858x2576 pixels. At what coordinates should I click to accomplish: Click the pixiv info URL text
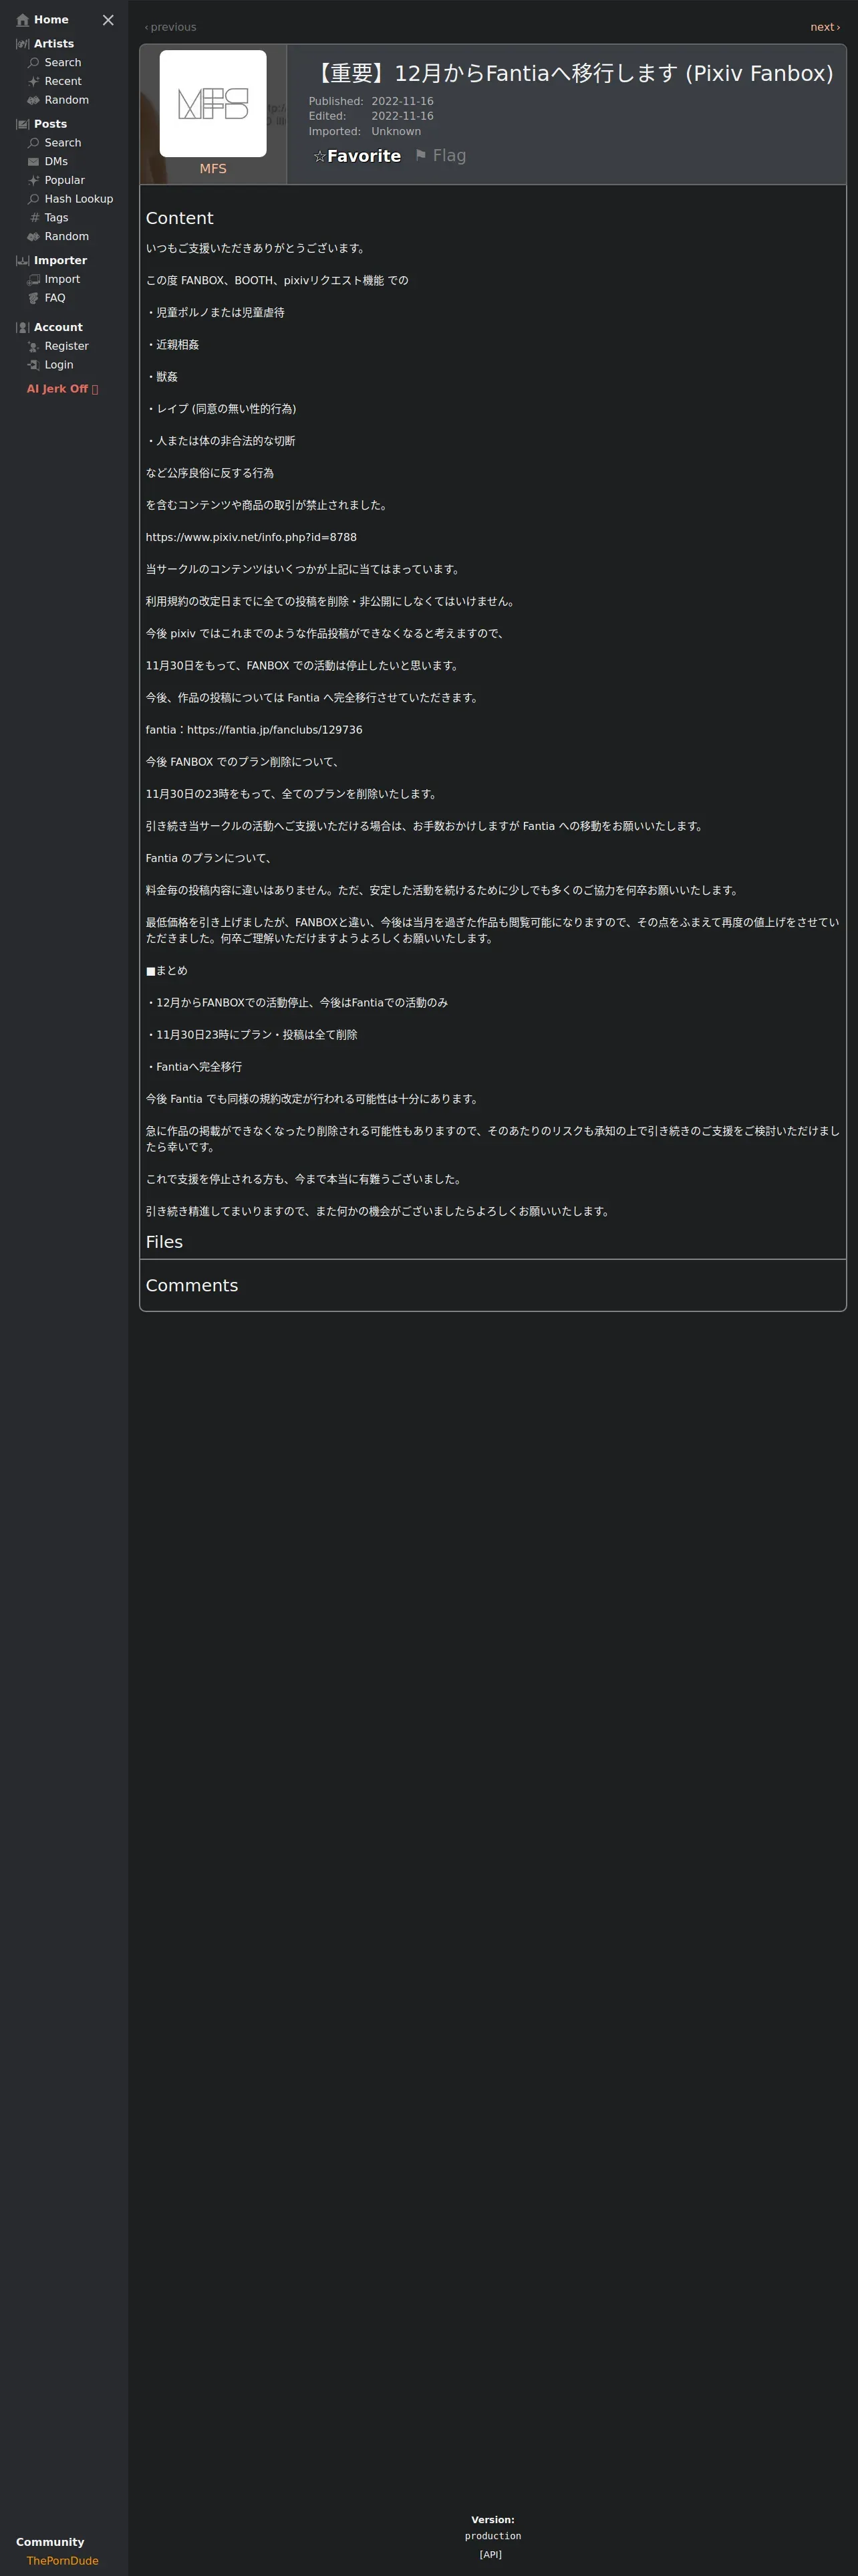[251, 537]
